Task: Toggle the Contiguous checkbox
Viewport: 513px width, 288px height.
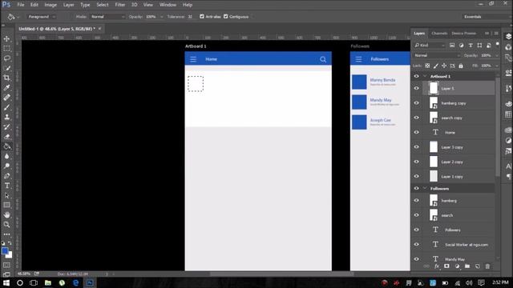Action: click(x=226, y=16)
